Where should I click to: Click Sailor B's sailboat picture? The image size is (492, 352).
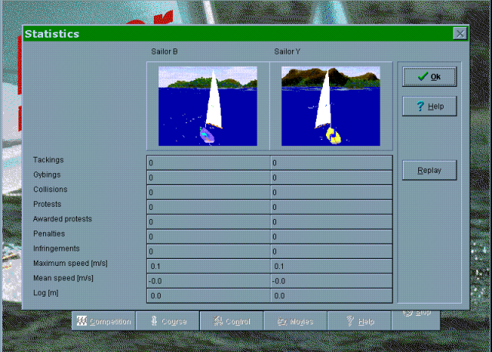pos(208,106)
